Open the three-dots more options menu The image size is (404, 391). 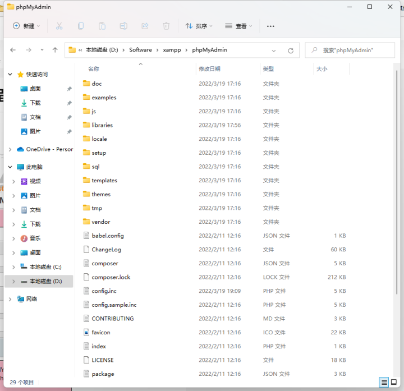click(x=270, y=26)
